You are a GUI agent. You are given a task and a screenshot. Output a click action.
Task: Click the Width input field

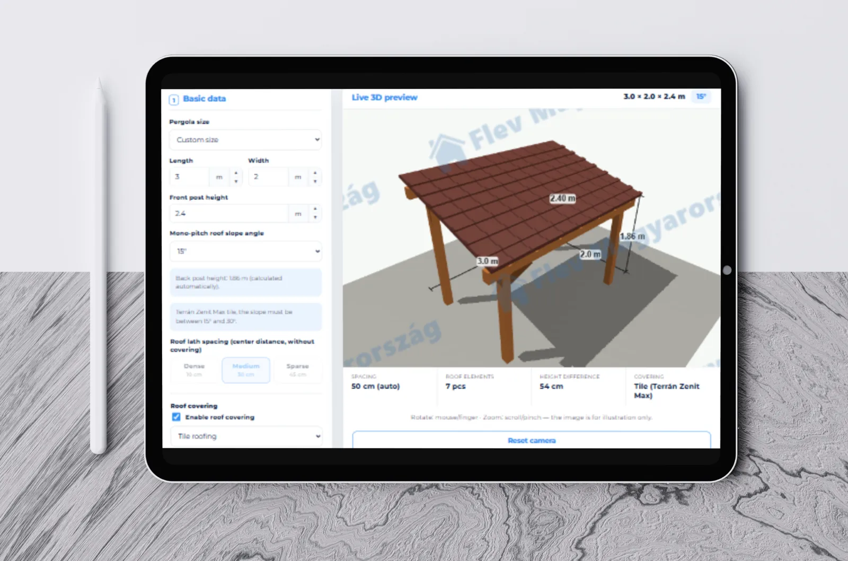268,177
